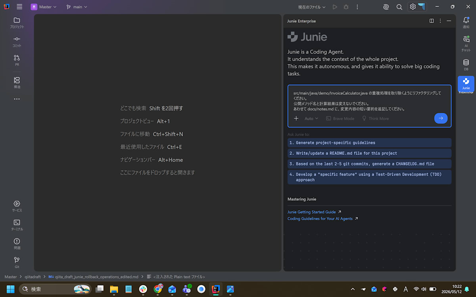The width and height of the screenshot is (476, 297).
Task: Toggle Junie panel split view icon
Action: (x=432, y=21)
